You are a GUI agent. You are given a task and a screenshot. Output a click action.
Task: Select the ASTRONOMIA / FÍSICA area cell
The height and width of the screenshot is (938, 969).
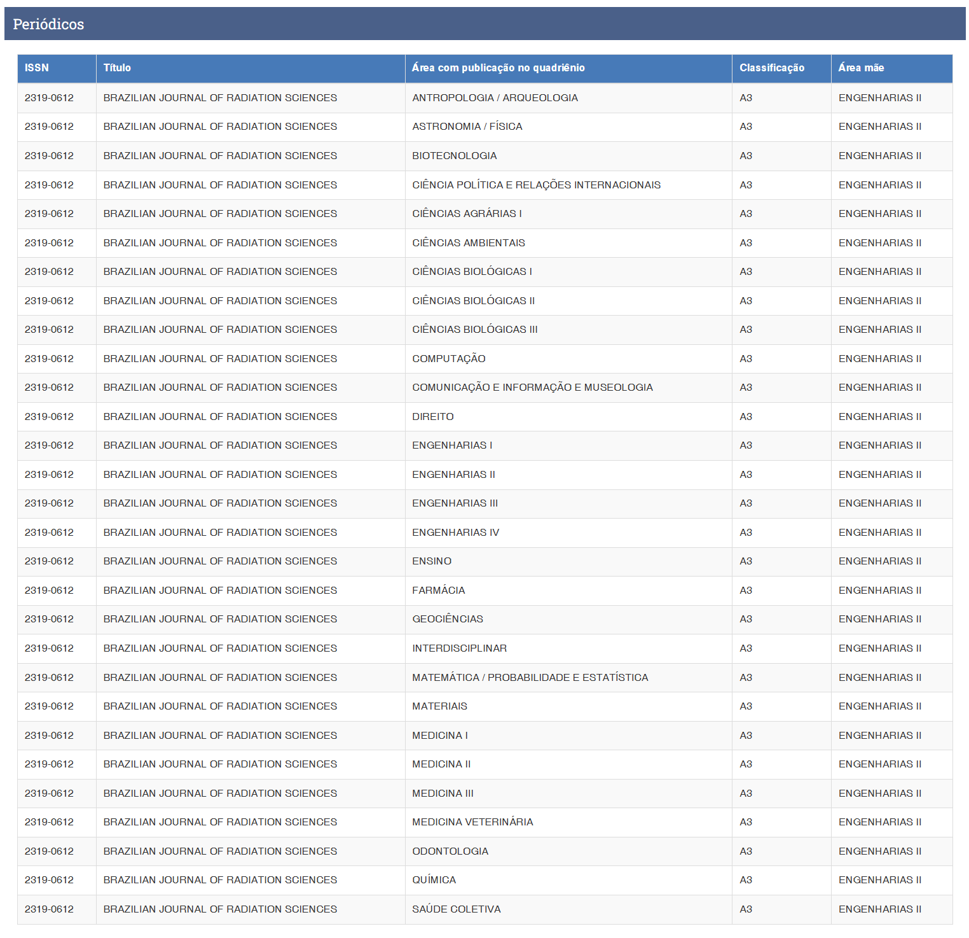(x=467, y=127)
